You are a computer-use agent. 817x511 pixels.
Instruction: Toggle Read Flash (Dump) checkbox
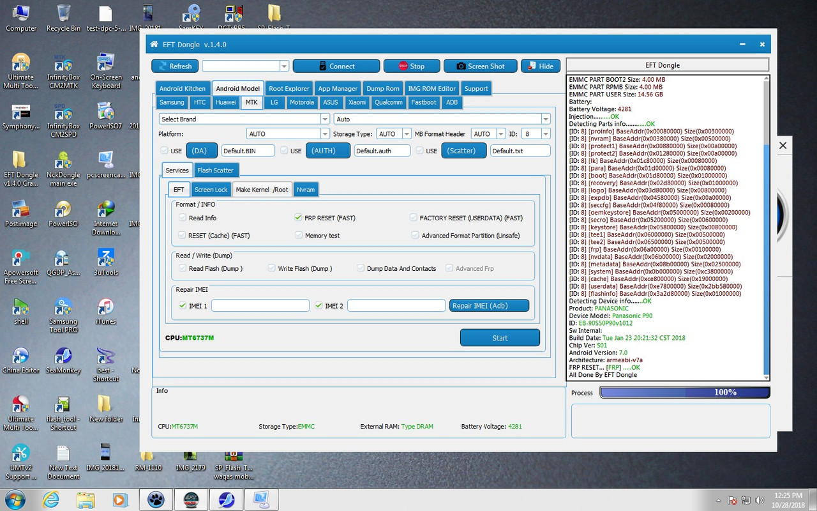(x=183, y=268)
